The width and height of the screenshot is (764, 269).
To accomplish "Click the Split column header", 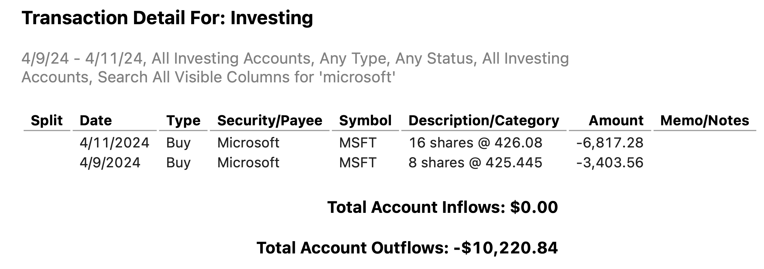I will click(46, 121).
